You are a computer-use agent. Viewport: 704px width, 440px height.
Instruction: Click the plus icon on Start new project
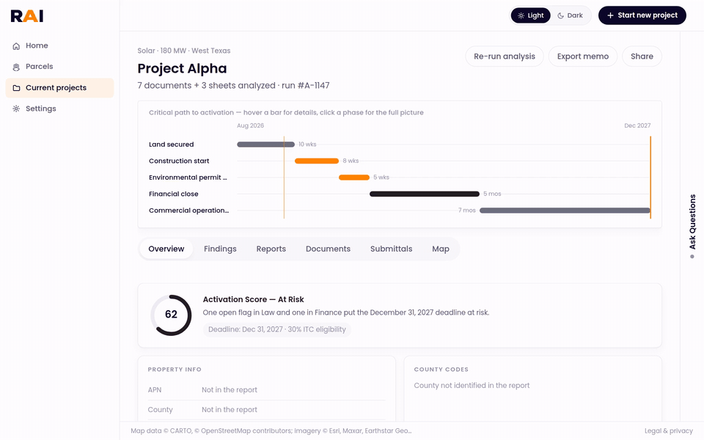pyautogui.click(x=610, y=15)
